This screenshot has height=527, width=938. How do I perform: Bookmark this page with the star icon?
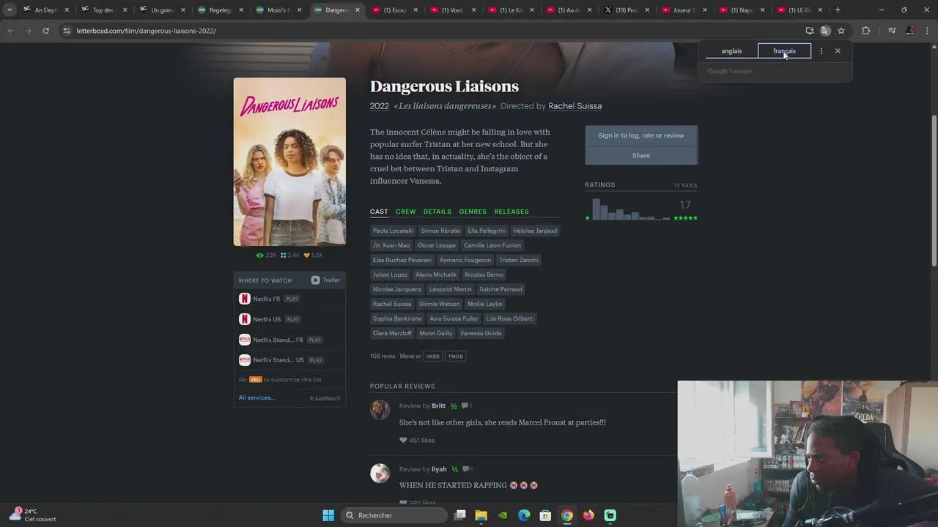pos(841,31)
